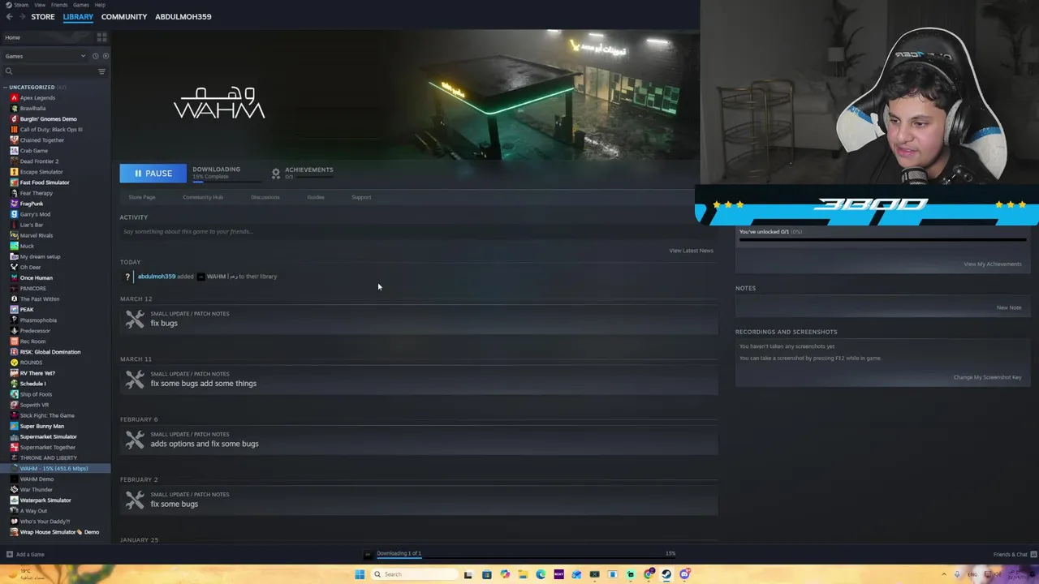Click the library search magnifier icon

click(9, 71)
